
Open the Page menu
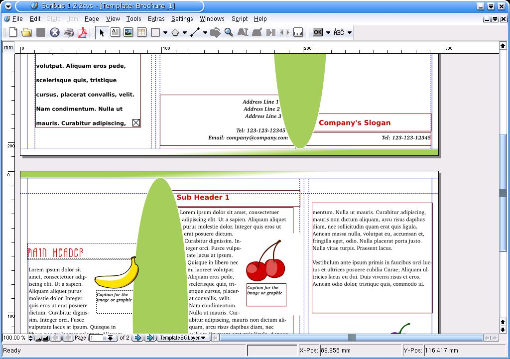click(x=92, y=19)
